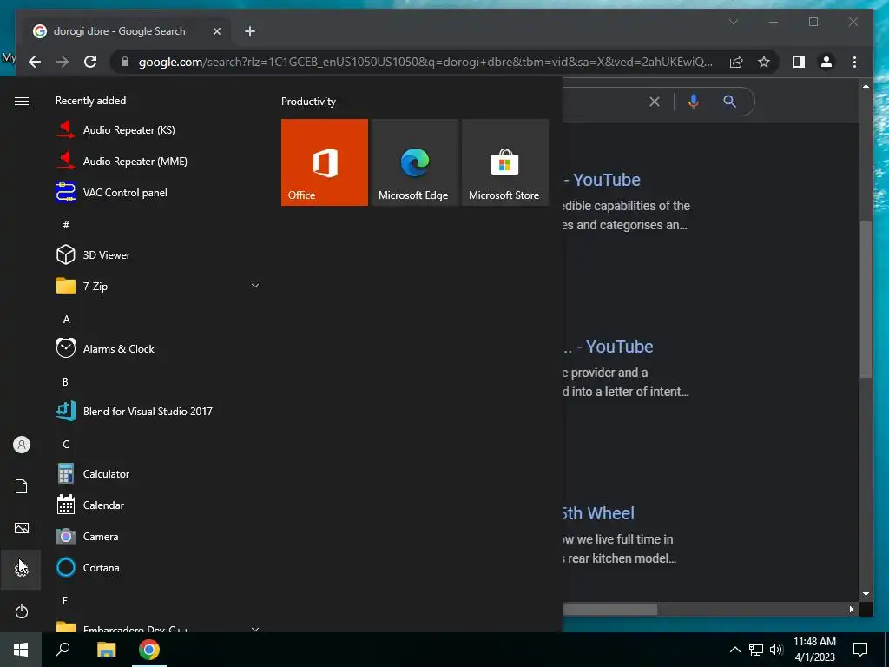Switch to Chrome from the taskbar

tap(149, 650)
